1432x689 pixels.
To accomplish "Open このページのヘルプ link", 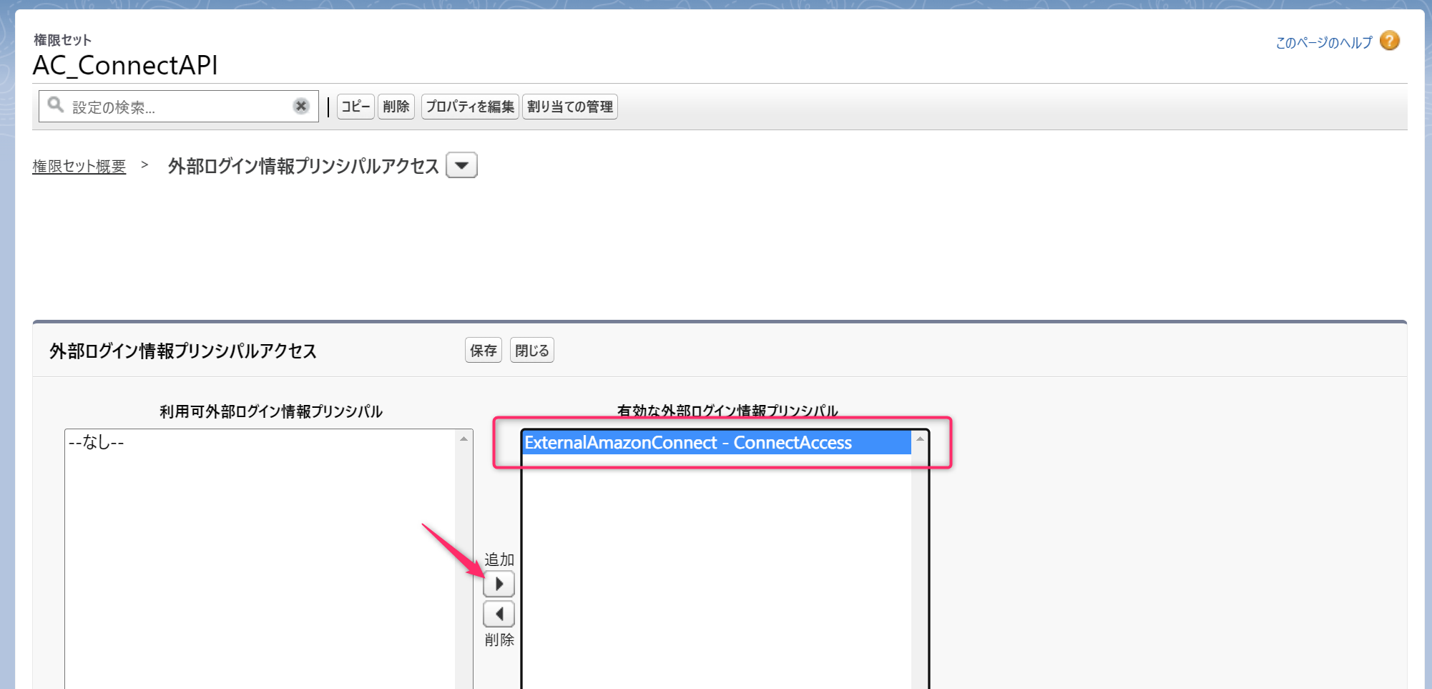I will tap(1324, 42).
